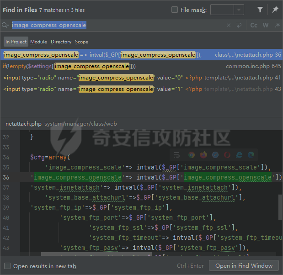Switch to the Module scope tab
This screenshot has width=283, height=275.
tap(38, 42)
